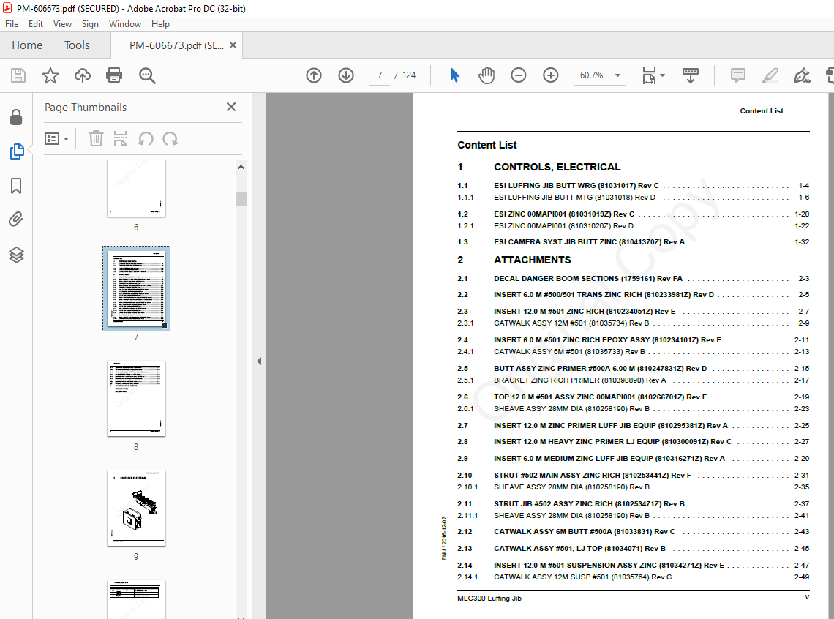Click the CONTROLS, ELECTRICAL heading
Screen dimensions: 834x619
557,167
